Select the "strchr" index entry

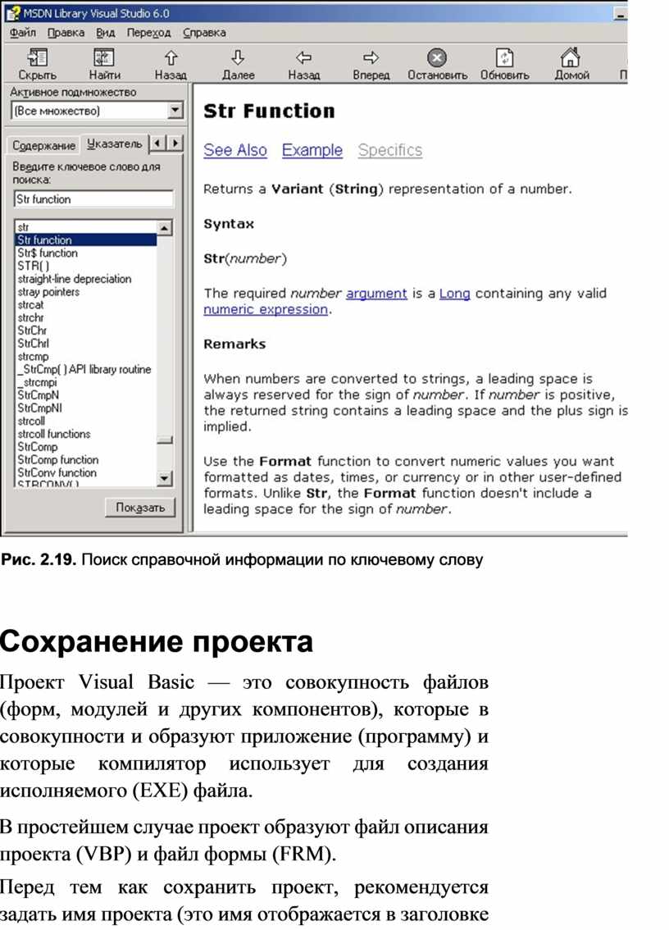click(31, 318)
